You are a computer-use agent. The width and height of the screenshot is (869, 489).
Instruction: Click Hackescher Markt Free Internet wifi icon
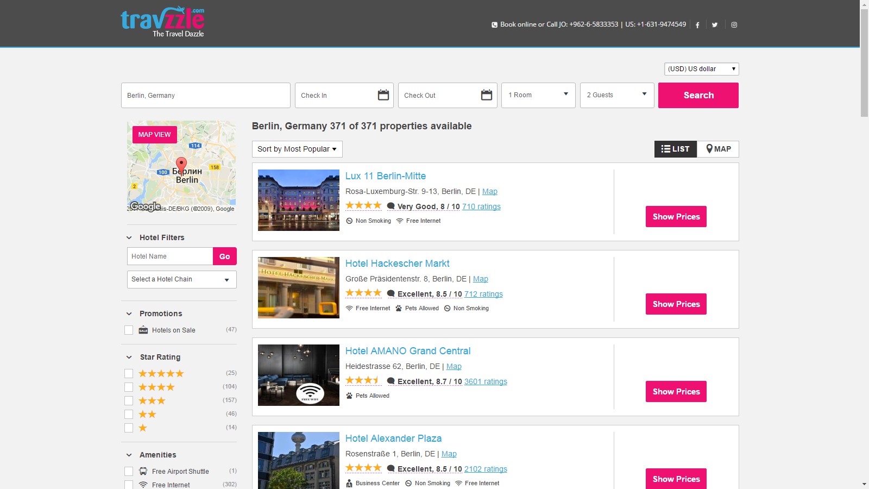click(x=349, y=309)
